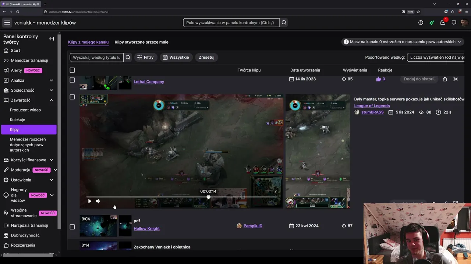Switch to Klipy stworzone przeze mnie tab
The width and height of the screenshot is (471, 264).
point(141,42)
